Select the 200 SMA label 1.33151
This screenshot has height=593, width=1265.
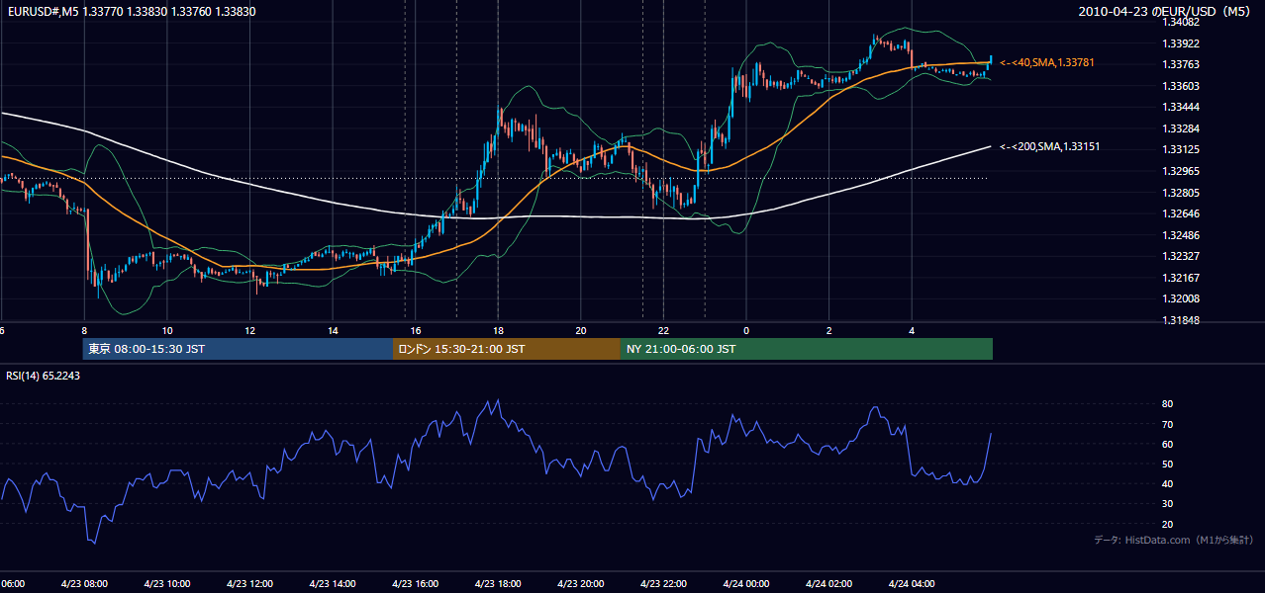point(1049,146)
